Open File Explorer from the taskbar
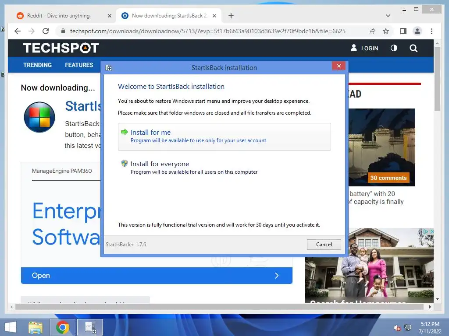Screen dimensions: 449x336 pos(36,327)
